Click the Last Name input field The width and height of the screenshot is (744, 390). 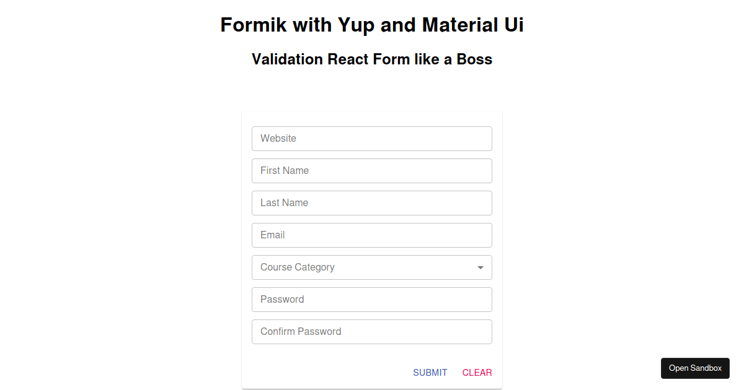tap(372, 202)
